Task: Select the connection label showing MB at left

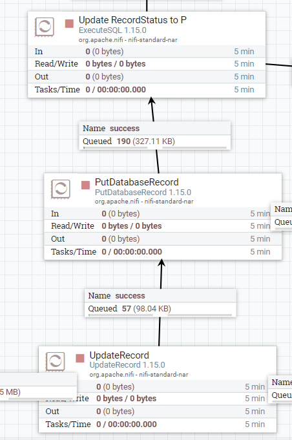Action: pyautogui.click(x=38, y=386)
